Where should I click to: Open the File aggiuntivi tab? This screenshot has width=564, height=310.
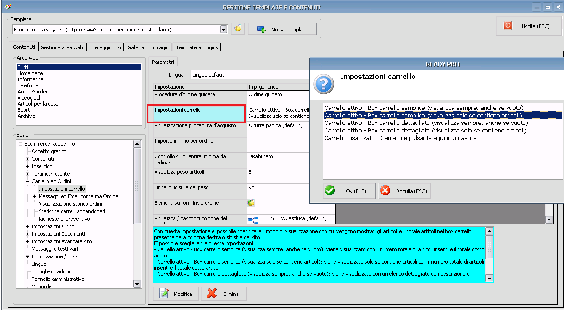click(106, 47)
